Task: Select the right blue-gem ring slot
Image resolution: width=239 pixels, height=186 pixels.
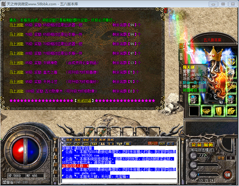Action: click(231, 99)
